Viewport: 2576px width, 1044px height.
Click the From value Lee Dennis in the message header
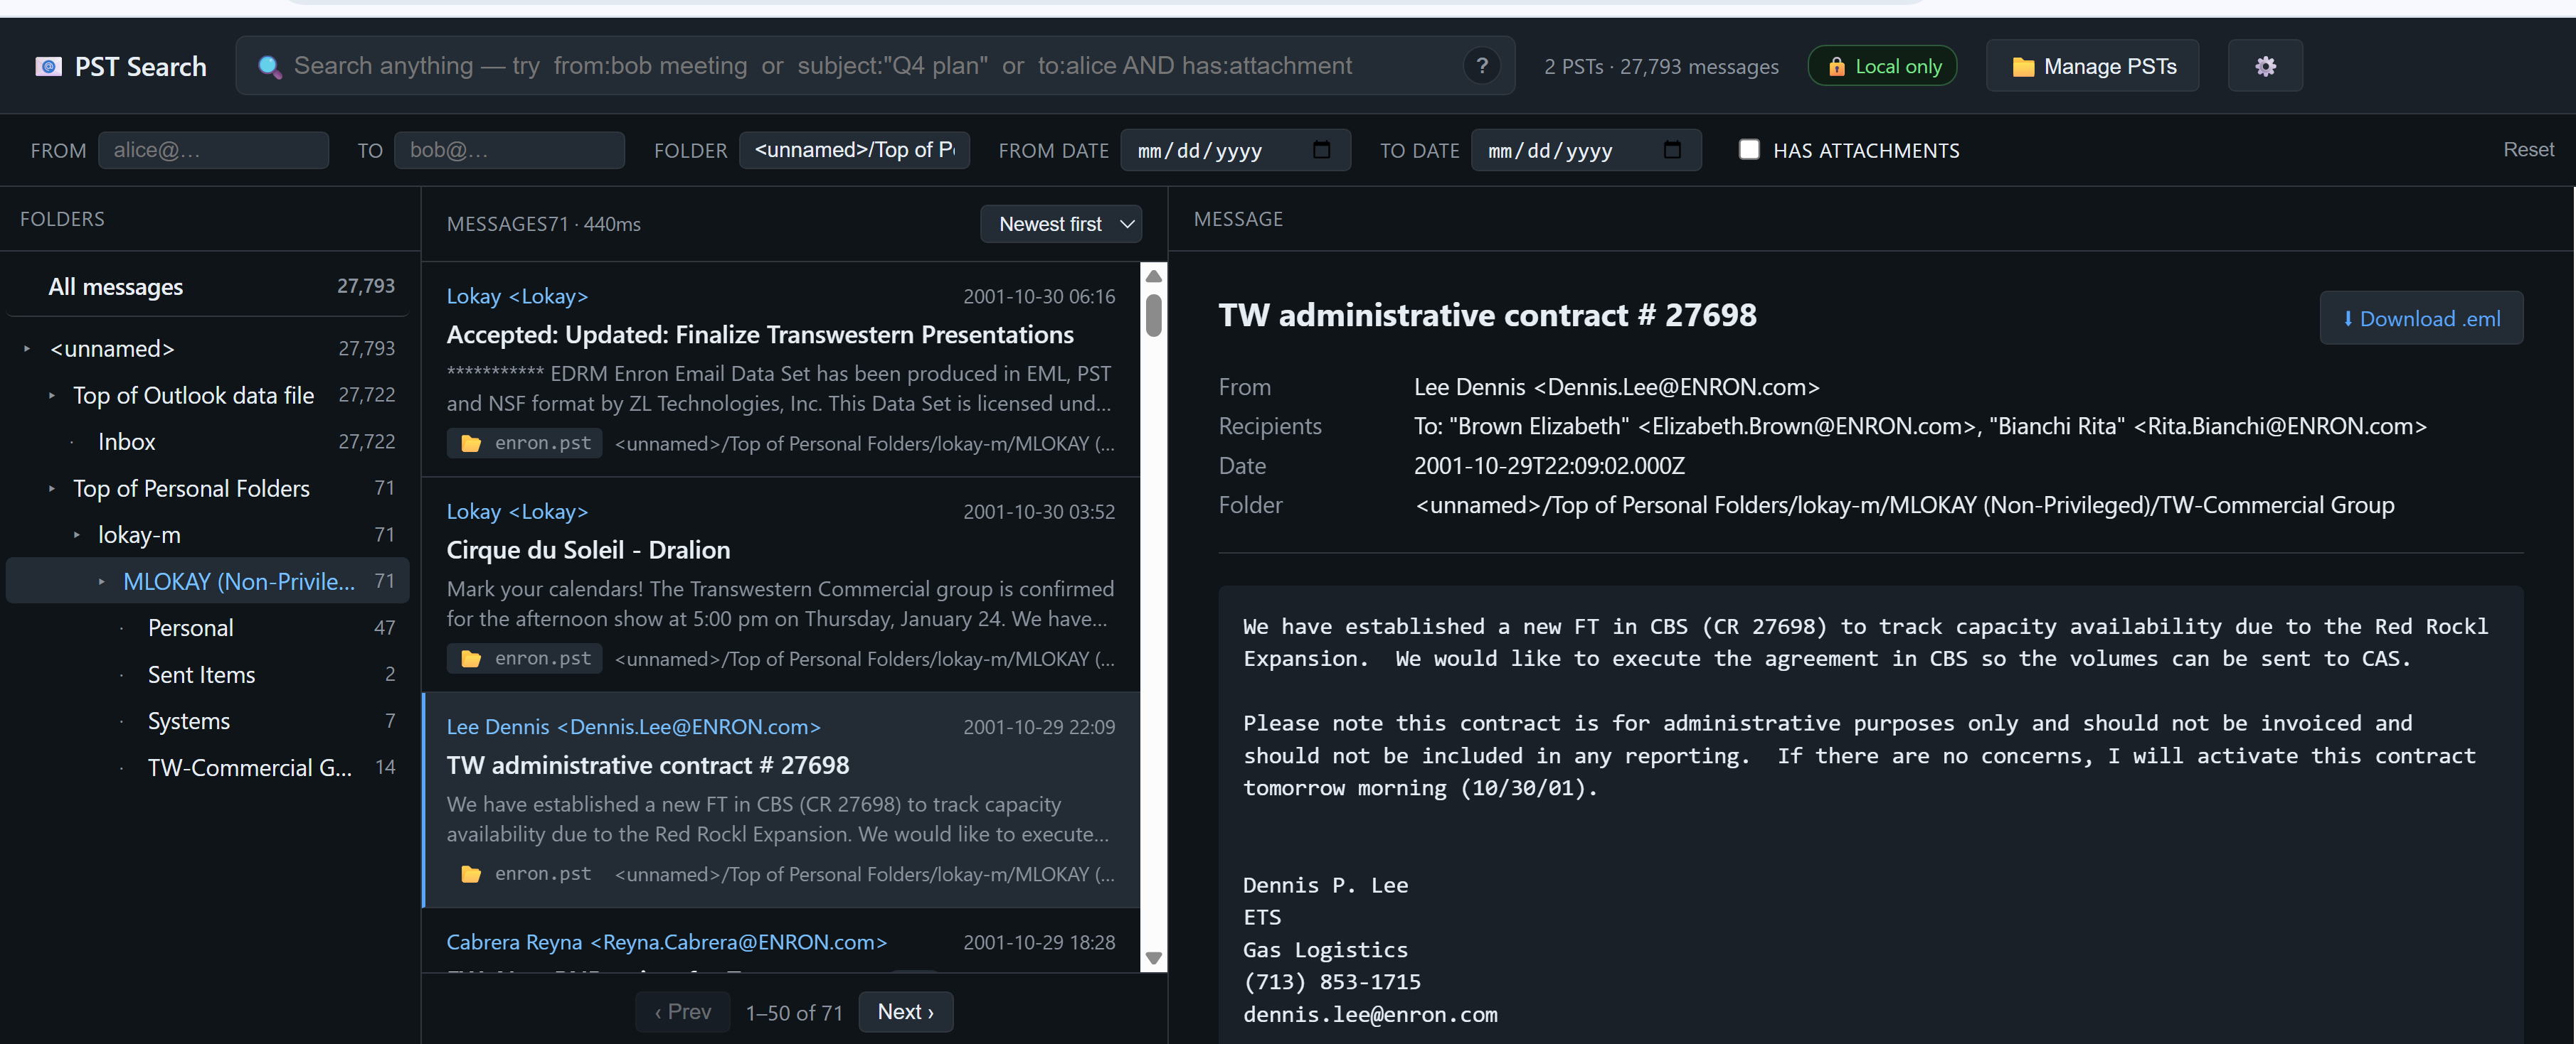(1616, 387)
